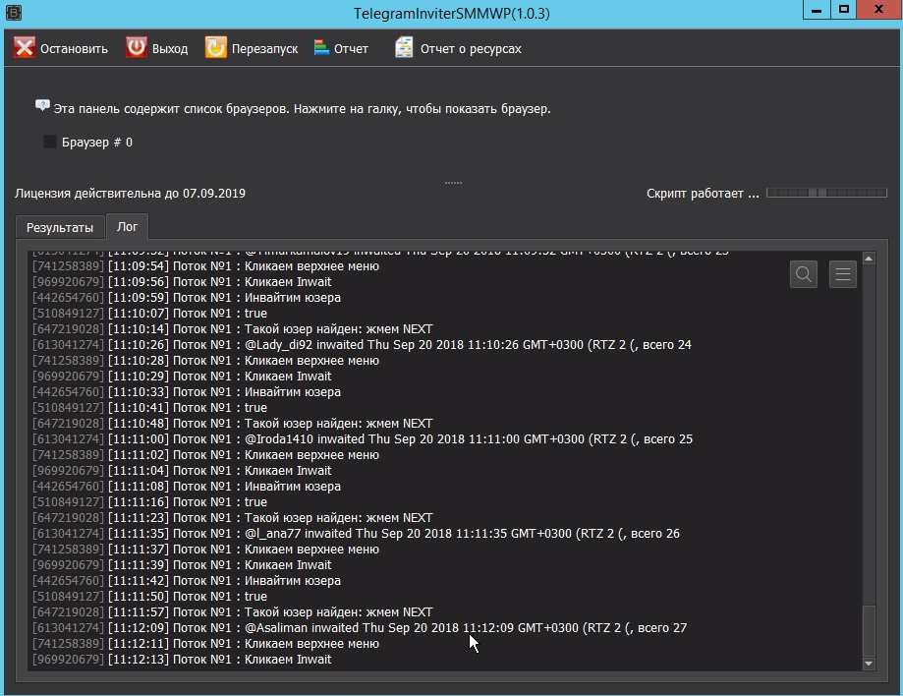903x696 pixels.
Task: Select the Лог tab
Action: click(128, 226)
